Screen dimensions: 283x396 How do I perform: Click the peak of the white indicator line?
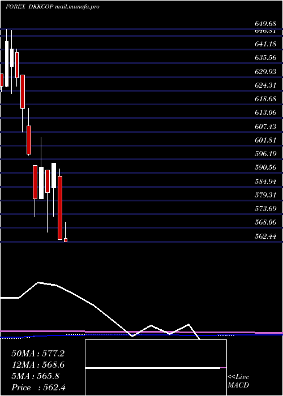click(x=38, y=282)
